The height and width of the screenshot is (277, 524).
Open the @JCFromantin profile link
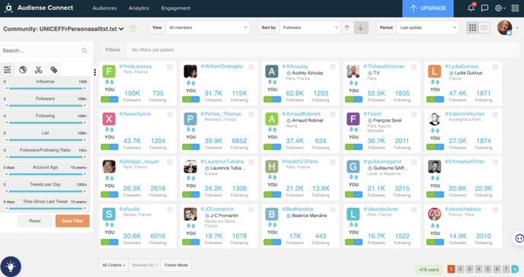point(217,209)
